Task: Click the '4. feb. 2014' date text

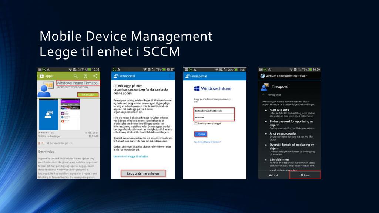Action: (x=92, y=133)
